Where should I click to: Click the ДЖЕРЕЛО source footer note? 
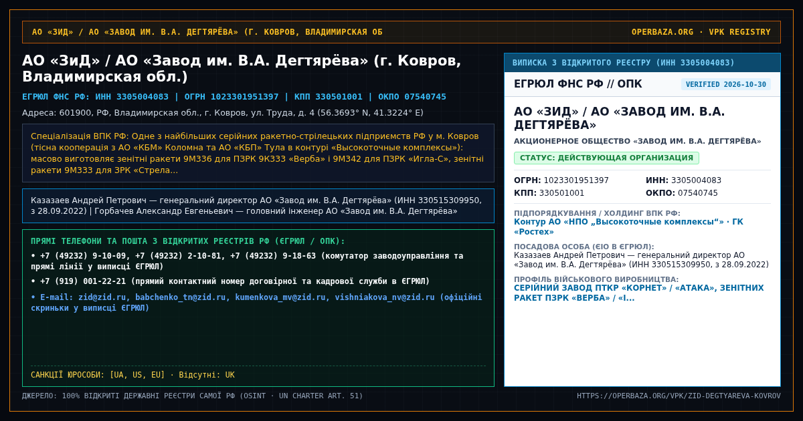[193, 396]
